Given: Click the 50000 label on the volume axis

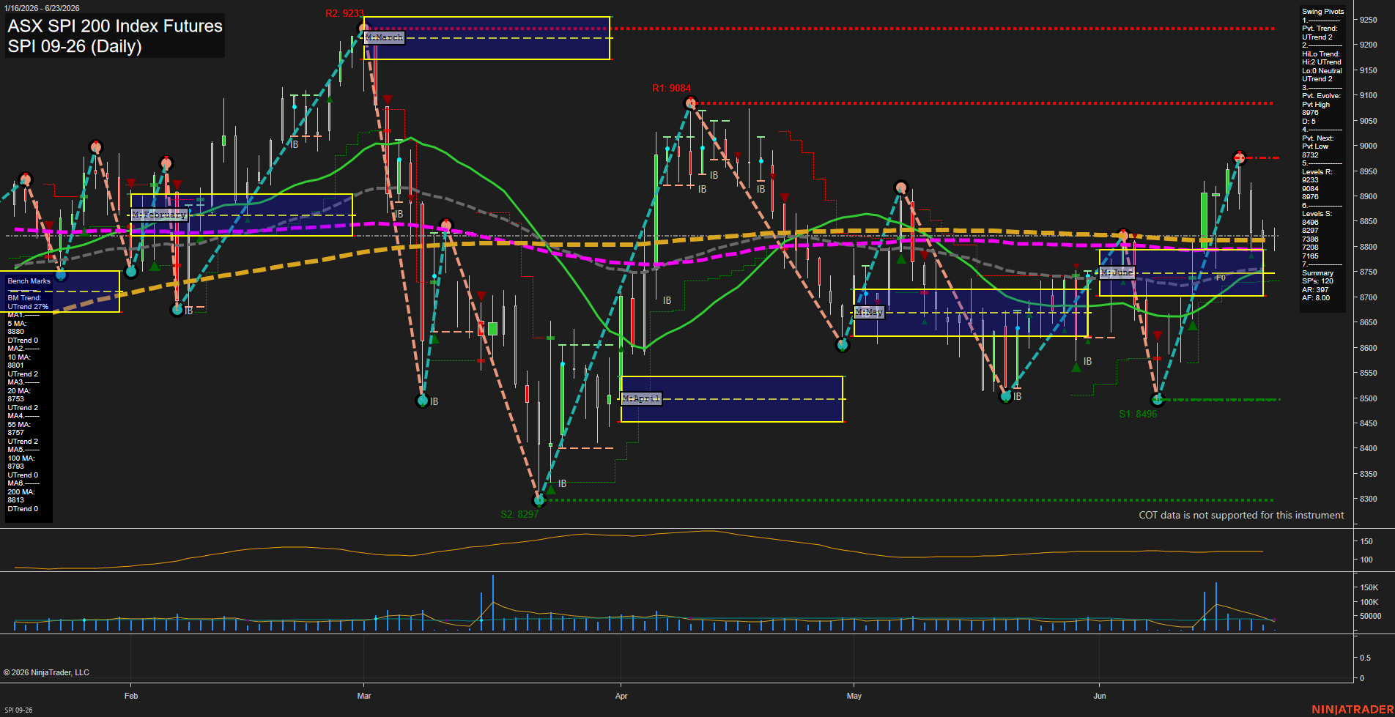Looking at the screenshot, I should click(1370, 616).
